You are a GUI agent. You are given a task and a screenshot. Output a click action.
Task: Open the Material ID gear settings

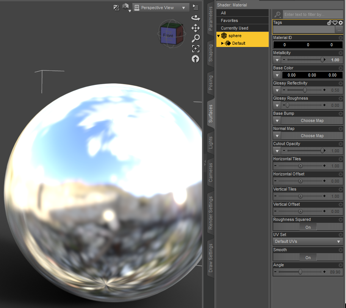pos(341,38)
